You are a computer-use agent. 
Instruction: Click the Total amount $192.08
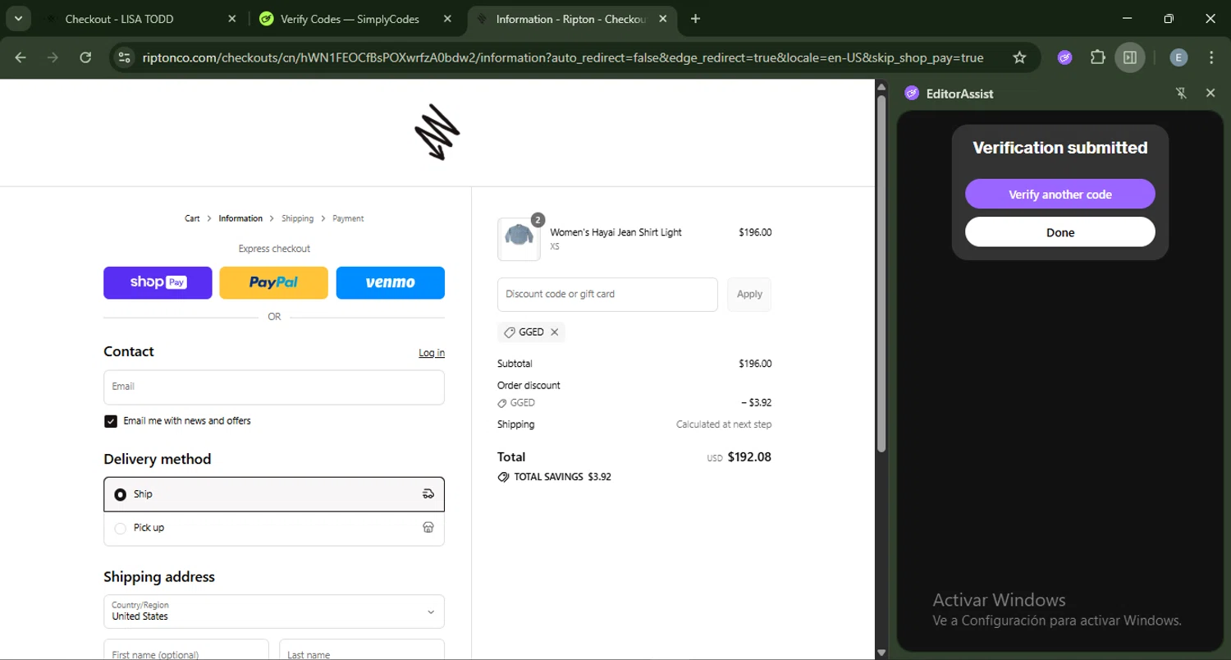[x=749, y=457]
